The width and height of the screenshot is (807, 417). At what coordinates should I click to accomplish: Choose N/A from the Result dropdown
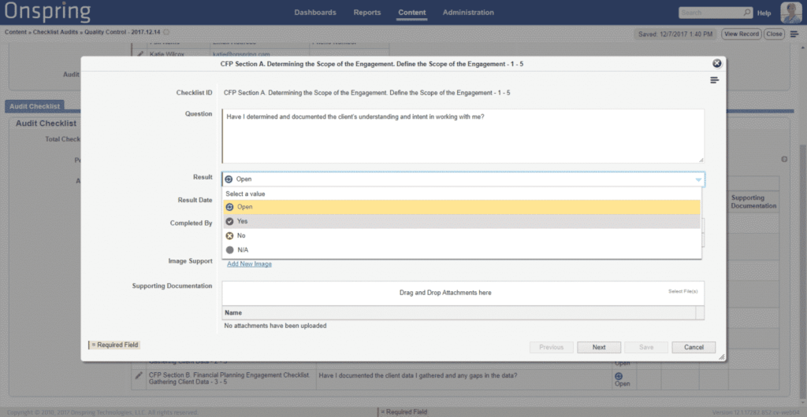click(462, 250)
